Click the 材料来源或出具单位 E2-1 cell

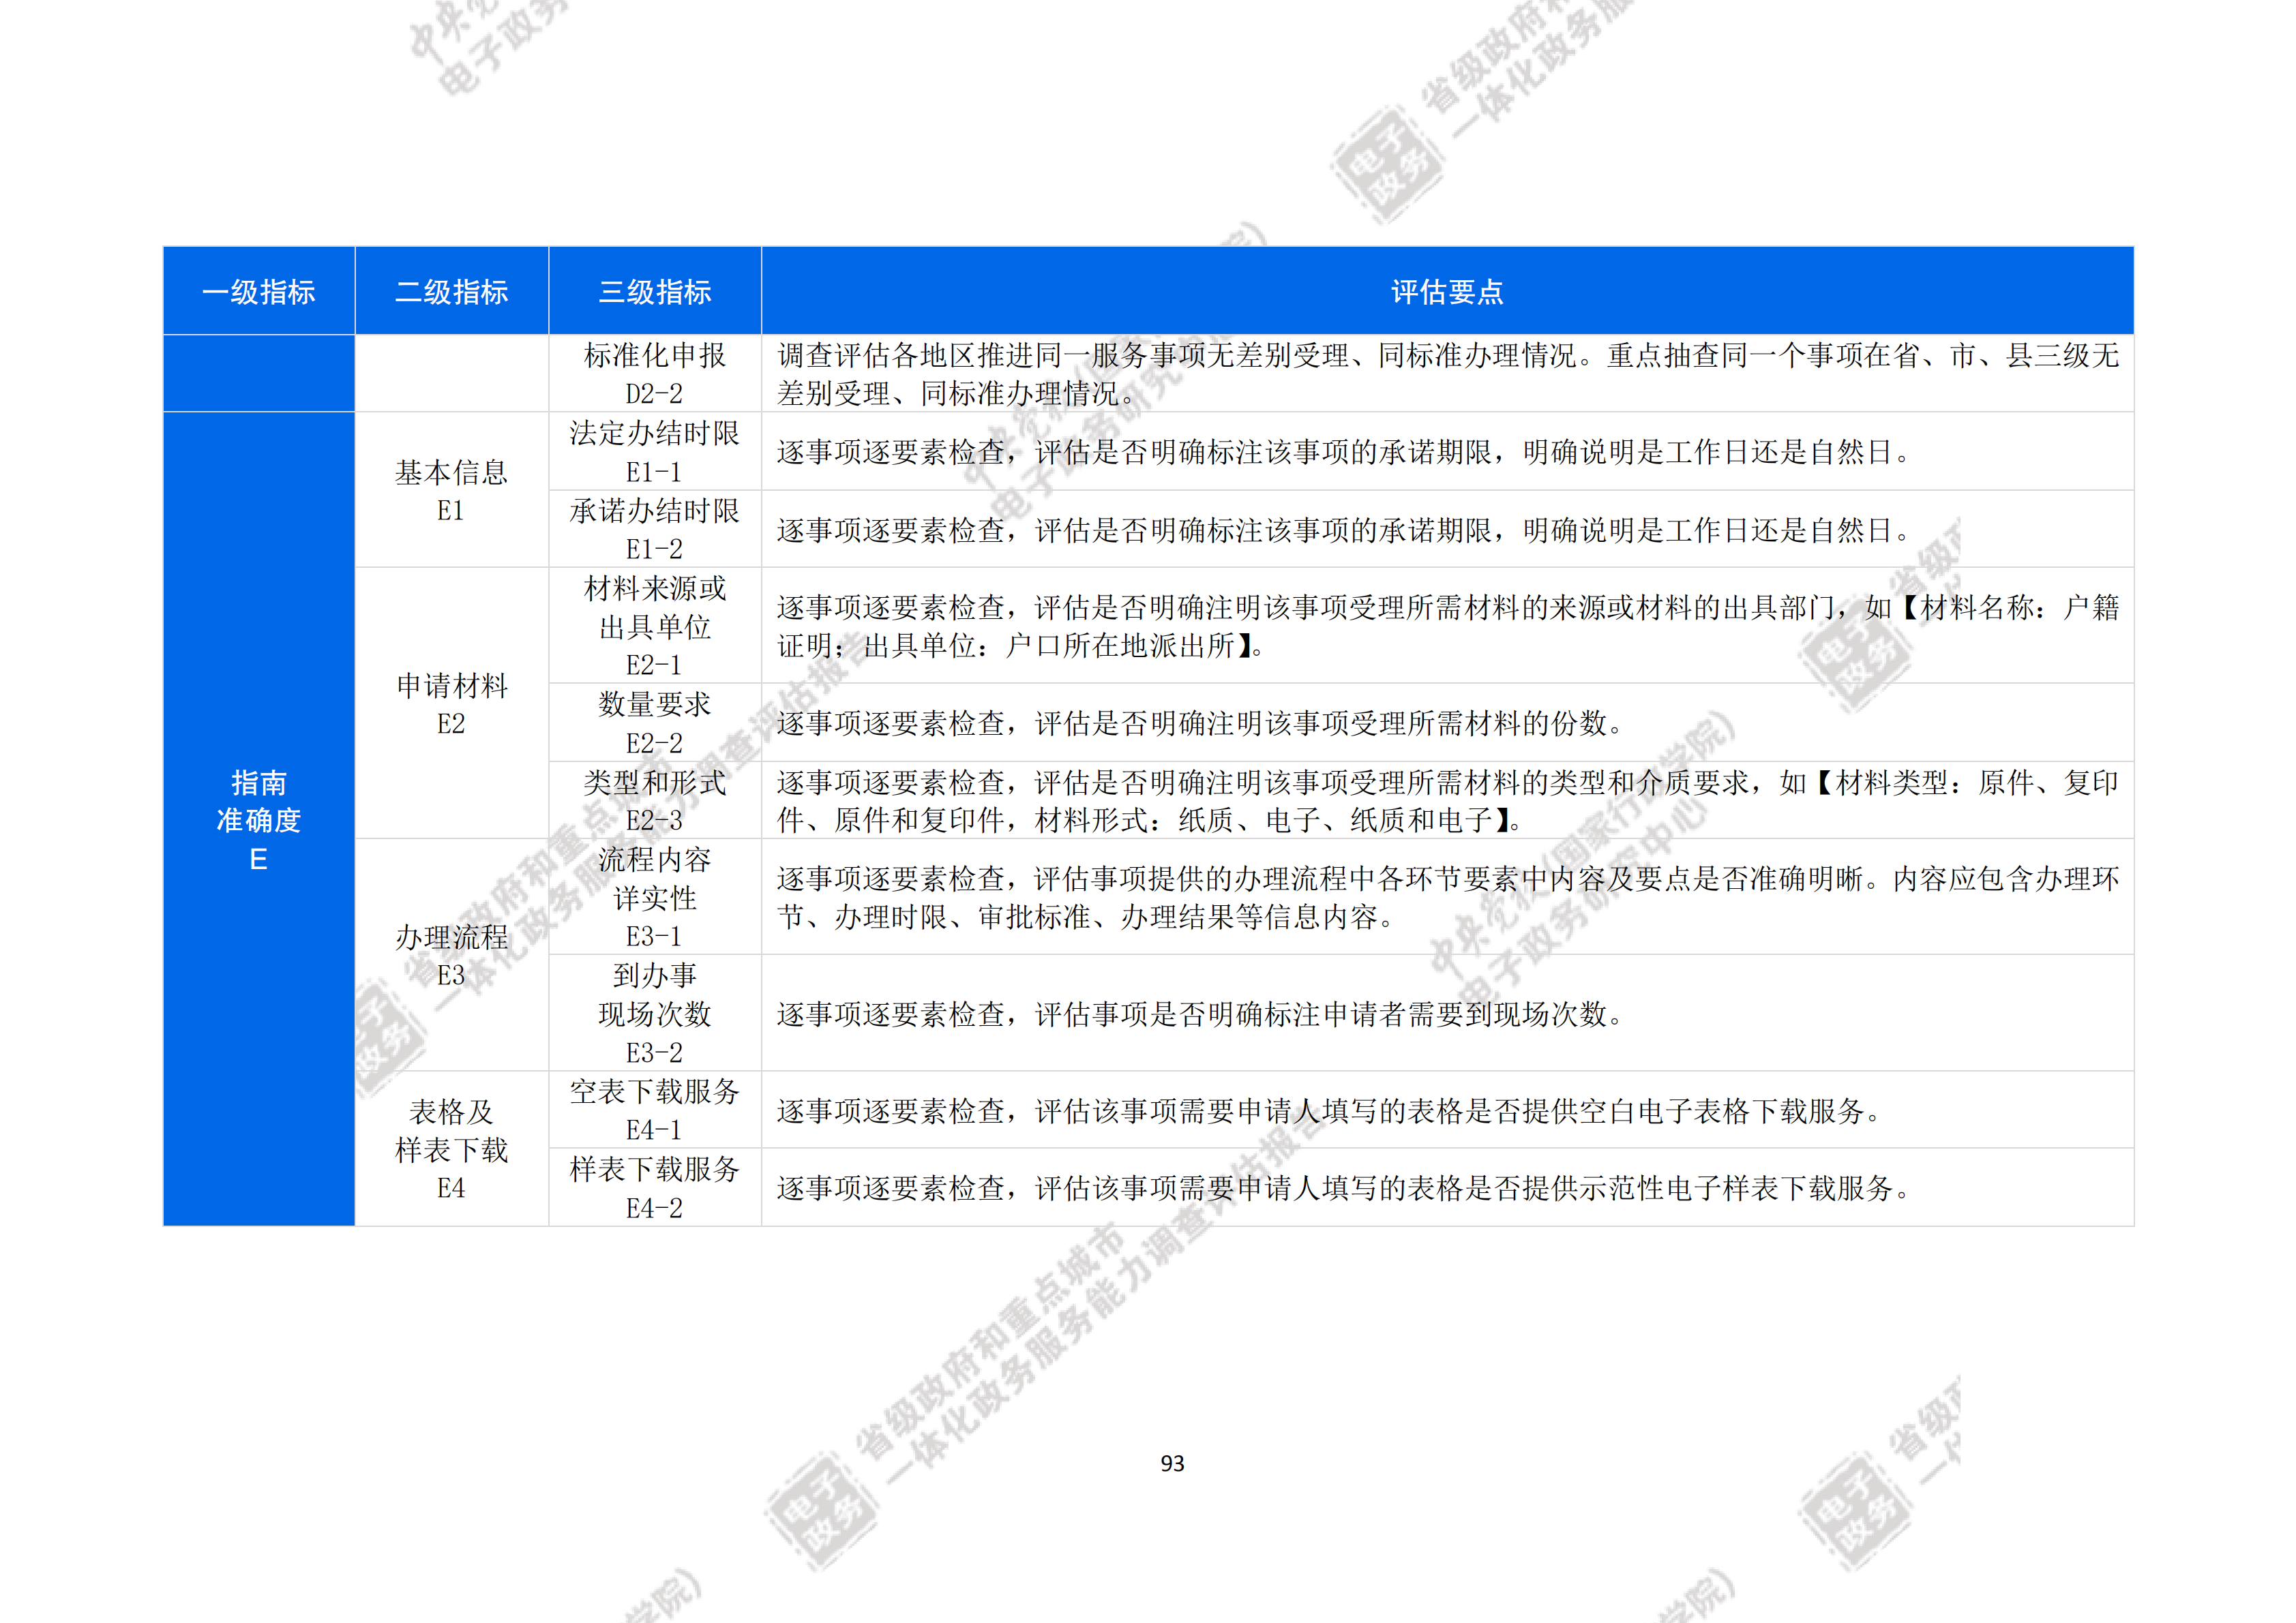[x=655, y=626]
